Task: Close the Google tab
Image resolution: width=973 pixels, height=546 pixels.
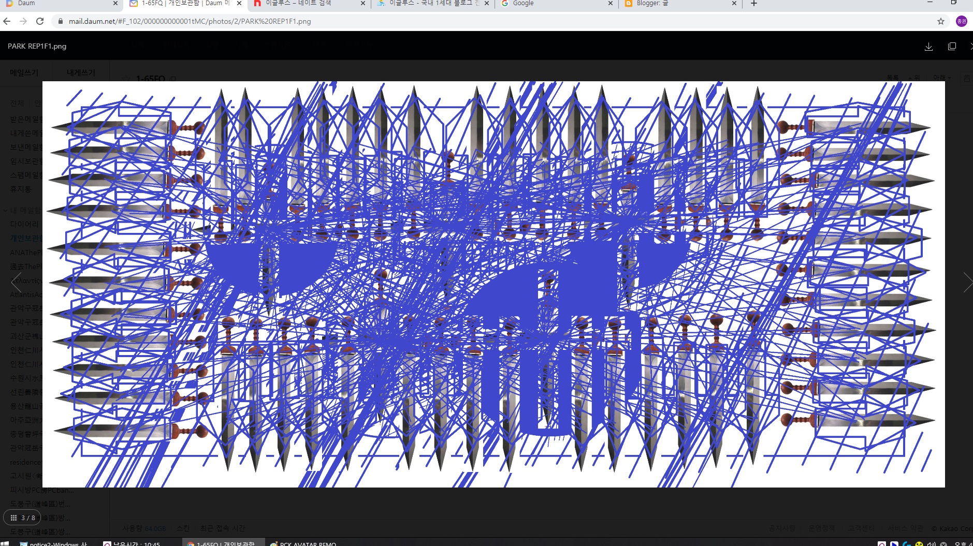Action: pyautogui.click(x=611, y=3)
